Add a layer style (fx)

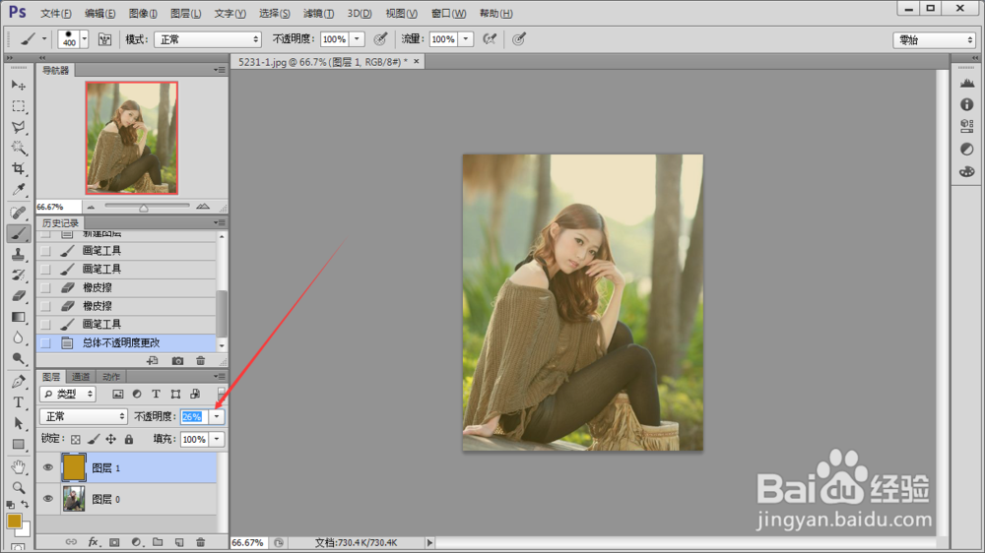[93, 542]
